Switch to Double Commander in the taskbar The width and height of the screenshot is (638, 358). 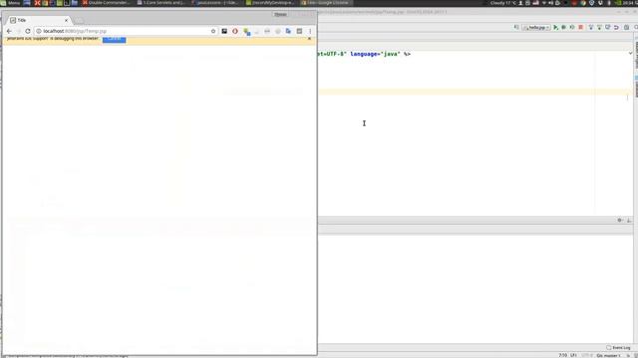pos(107,3)
